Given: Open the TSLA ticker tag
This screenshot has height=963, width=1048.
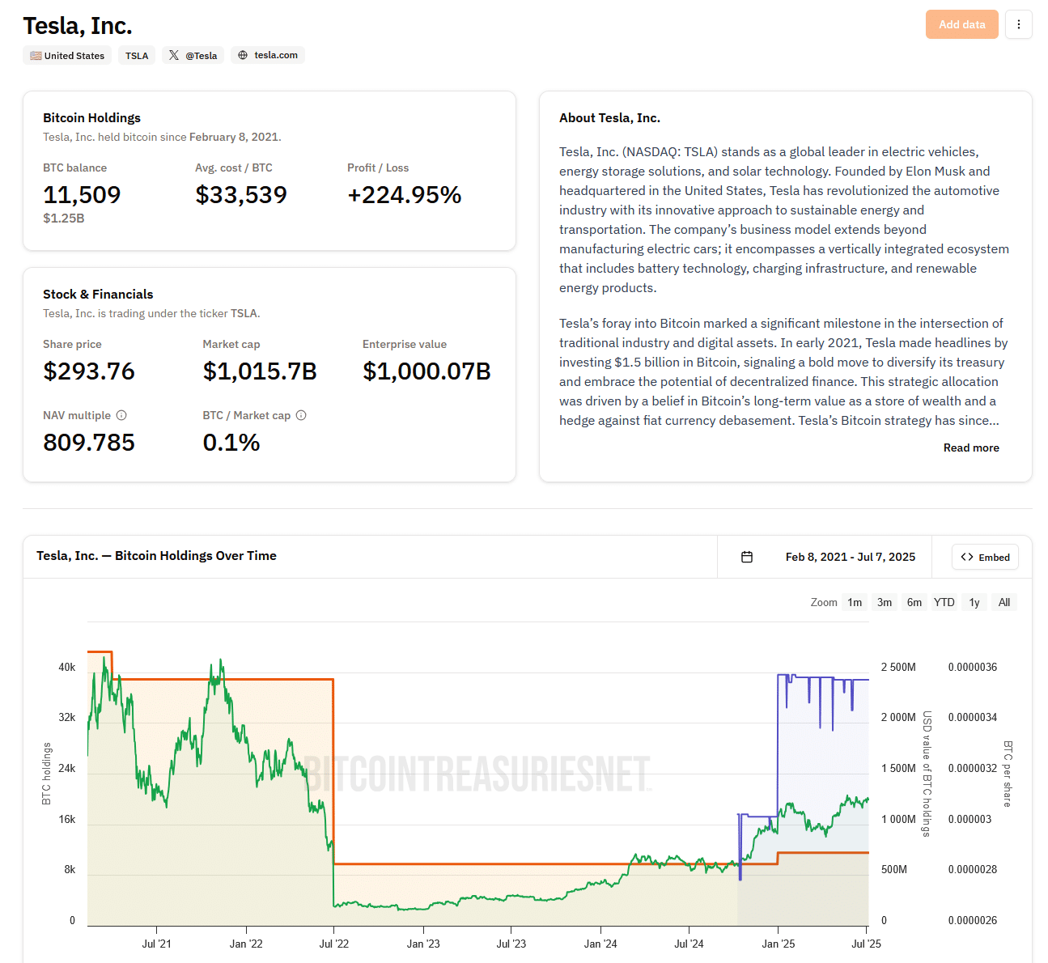Looking at the screenshot, I should 137,56.
